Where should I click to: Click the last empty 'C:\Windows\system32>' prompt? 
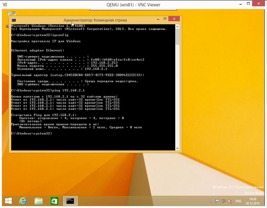tap(32, 134)
